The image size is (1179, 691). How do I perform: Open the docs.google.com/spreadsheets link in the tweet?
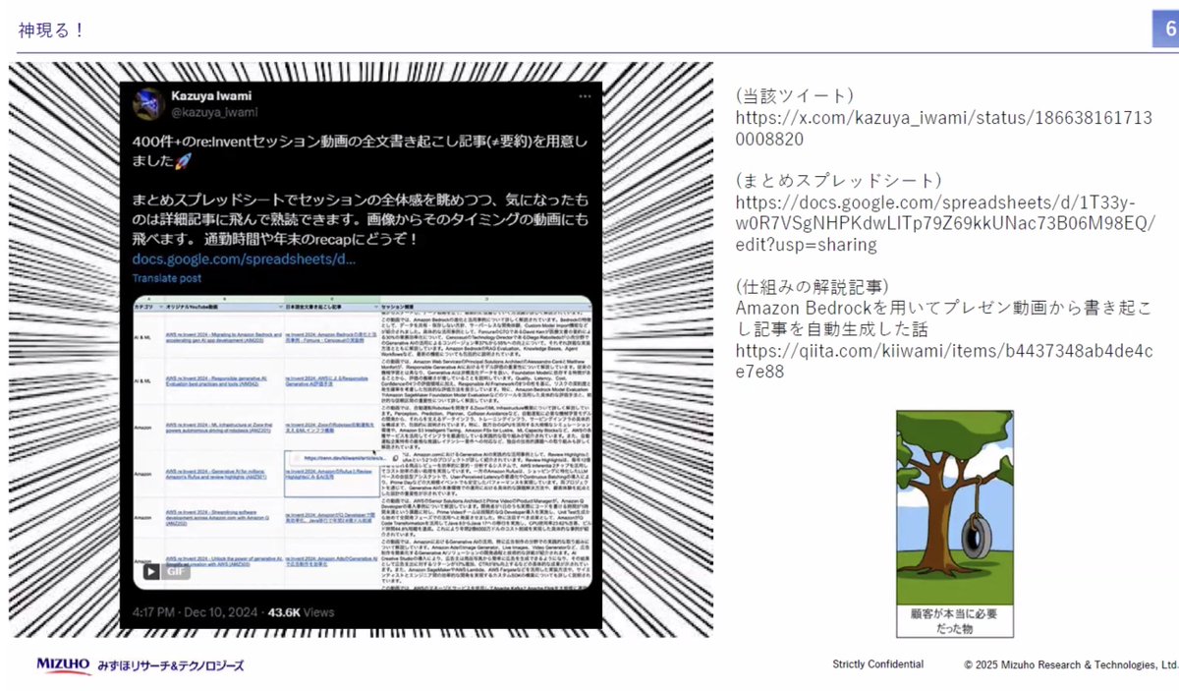coord(244,259)
